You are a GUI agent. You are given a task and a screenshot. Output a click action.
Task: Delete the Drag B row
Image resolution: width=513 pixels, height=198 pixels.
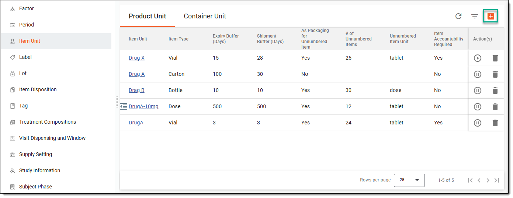[495, 91]
